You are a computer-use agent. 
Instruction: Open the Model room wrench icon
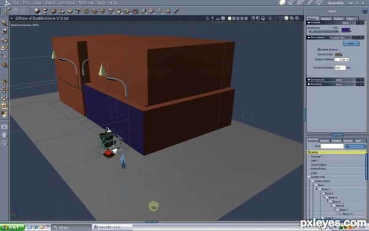[292, 2]
